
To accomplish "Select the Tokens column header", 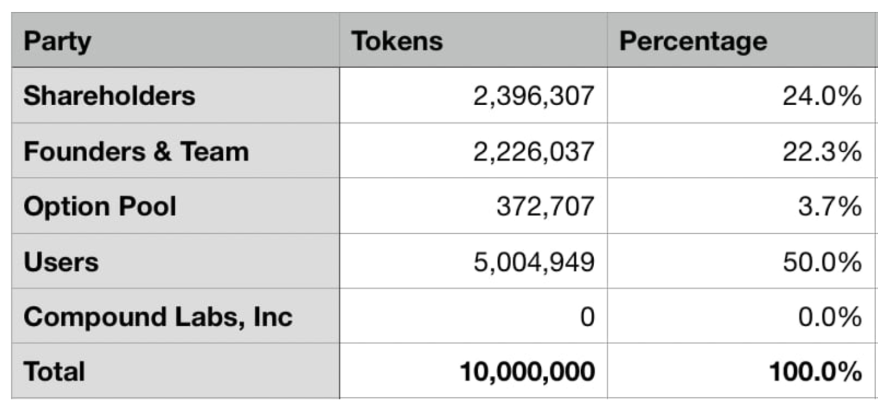I will point(473,40).
